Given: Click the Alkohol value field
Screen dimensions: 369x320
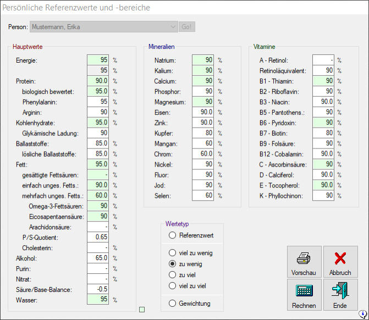Looking at the screenshot, I should pyautogui.click(x=97, y=258).
